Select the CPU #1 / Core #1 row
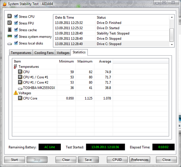The image size is (181, 167). [x=35, y=77]
